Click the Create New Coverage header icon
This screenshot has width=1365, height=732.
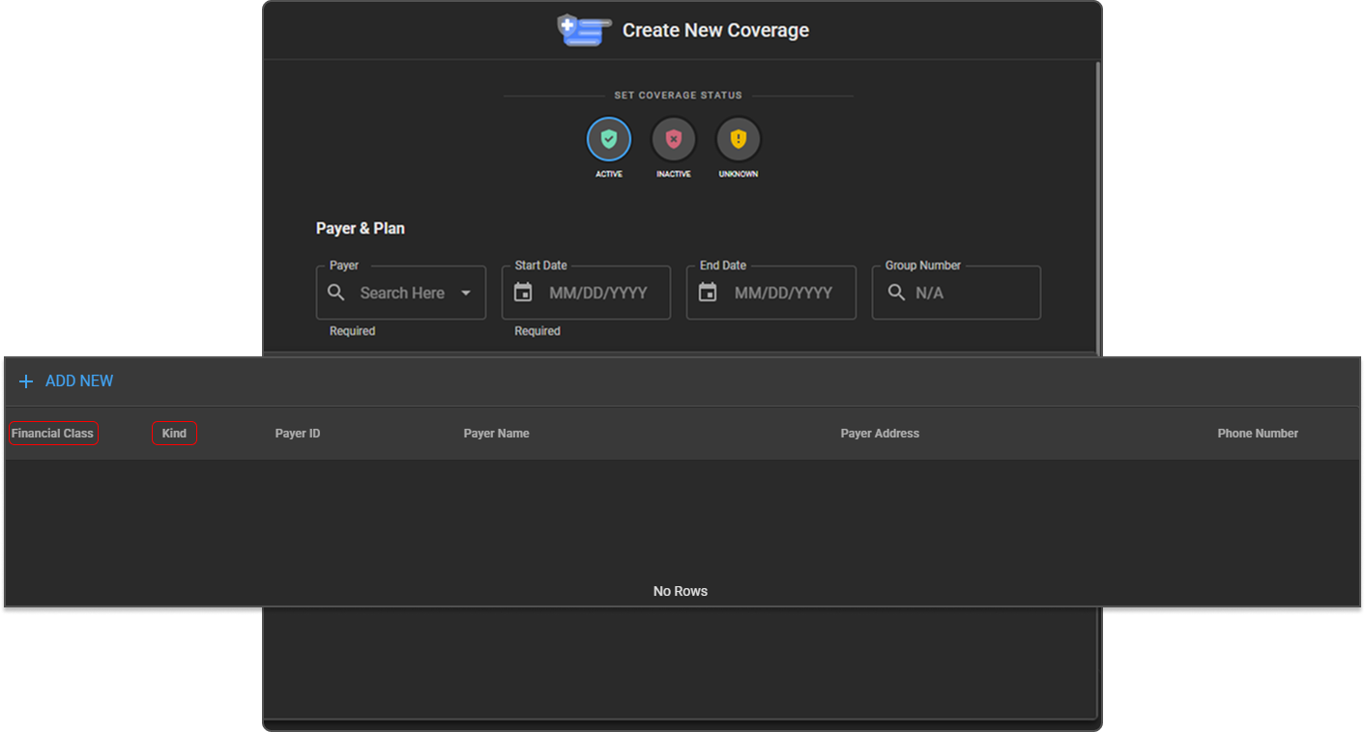click(583, 30)
